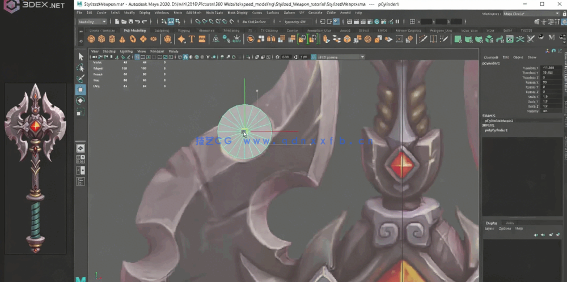Click the New scene icon

point(117,22)
